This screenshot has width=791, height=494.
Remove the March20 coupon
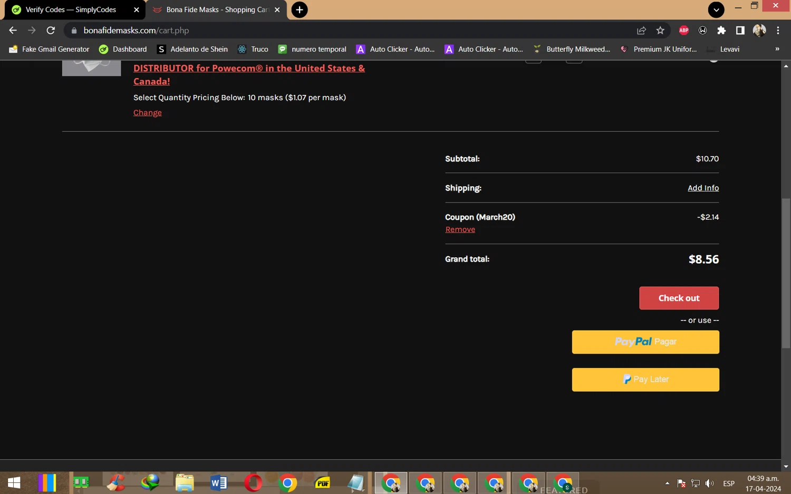(460, 229)
